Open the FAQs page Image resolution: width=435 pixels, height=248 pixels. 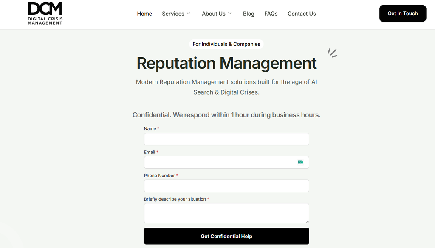[x=271, y=14]
